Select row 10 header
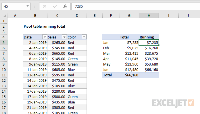 tap(3, 70)
